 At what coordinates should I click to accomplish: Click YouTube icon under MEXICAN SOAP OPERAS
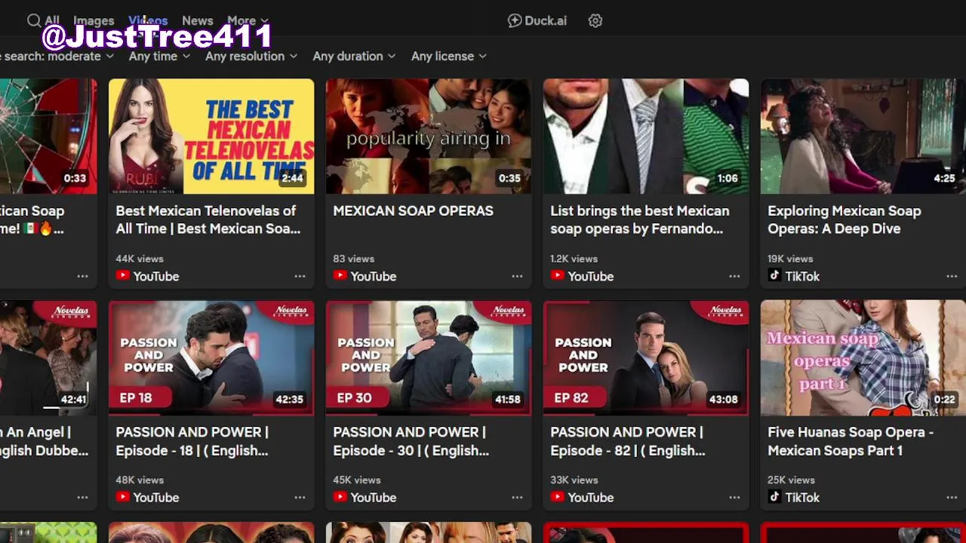(340, 276)
